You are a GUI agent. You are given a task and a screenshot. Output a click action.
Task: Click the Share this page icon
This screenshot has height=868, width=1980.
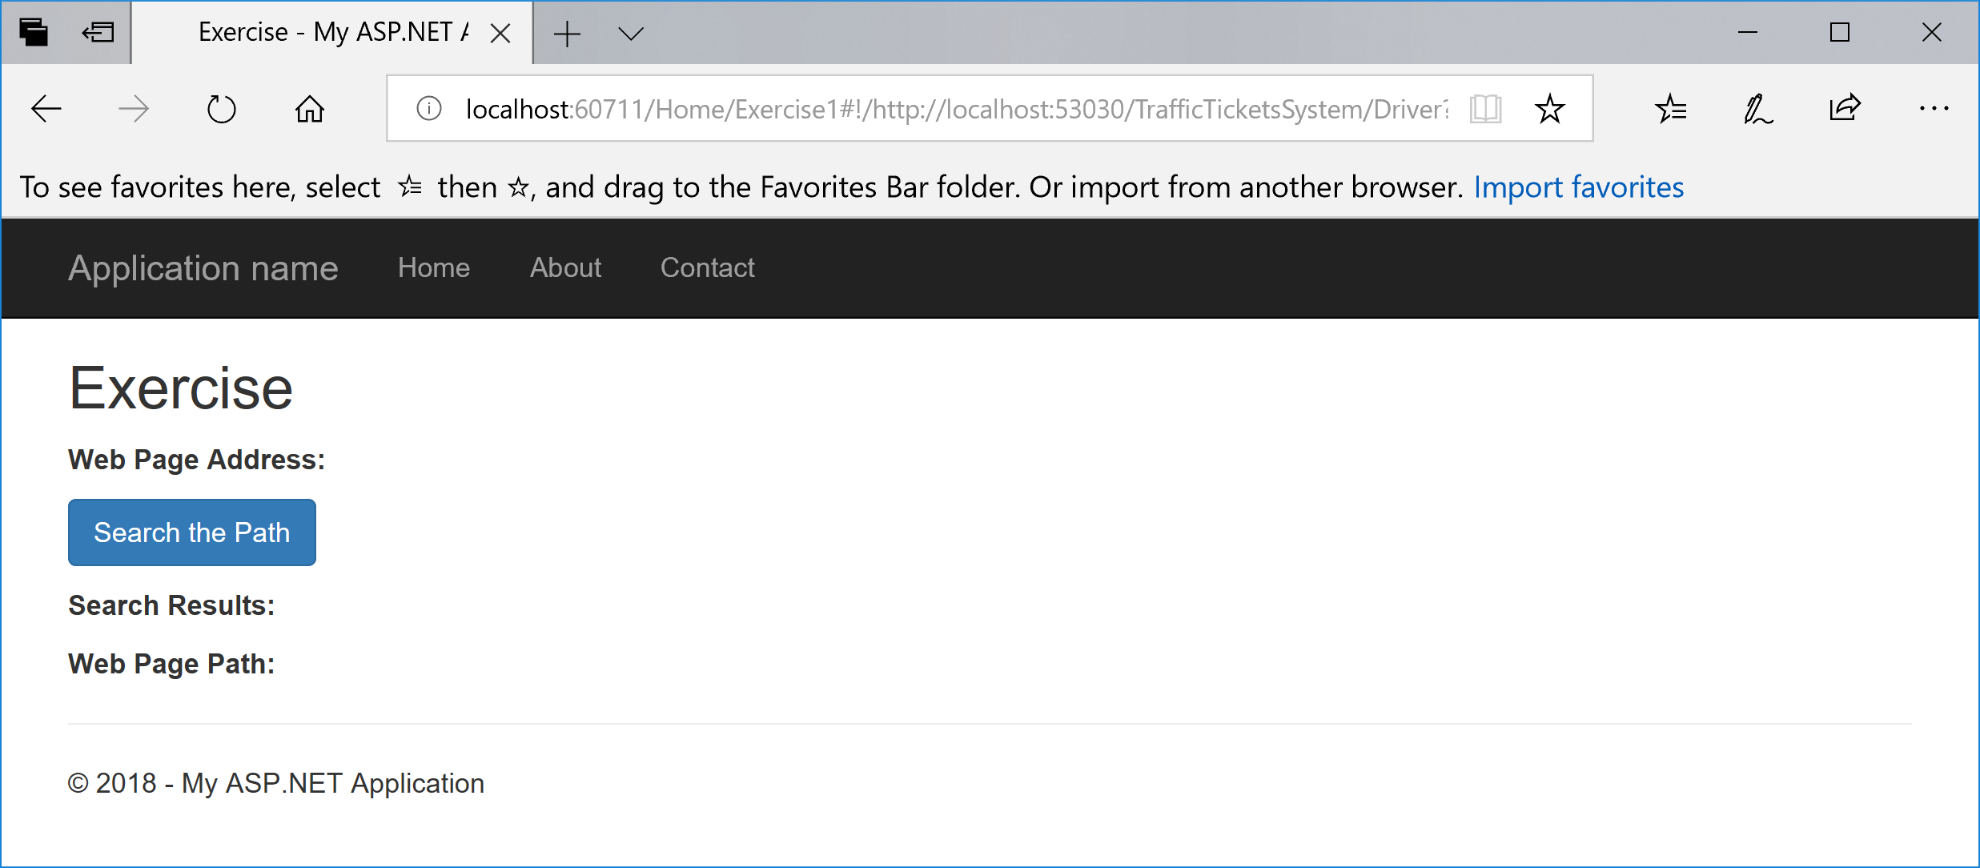1845,107
